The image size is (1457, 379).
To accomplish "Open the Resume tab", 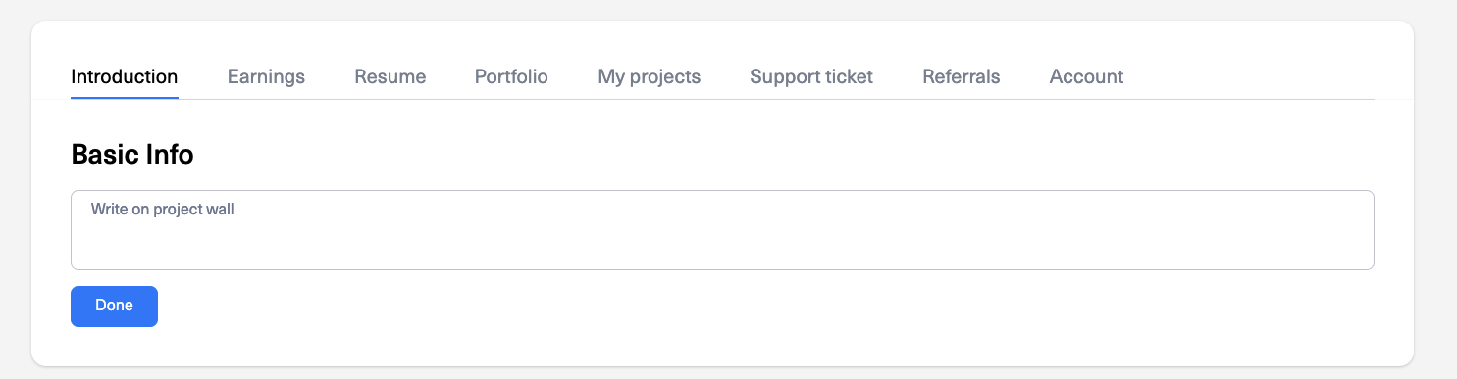I will [x=390, y=76].
